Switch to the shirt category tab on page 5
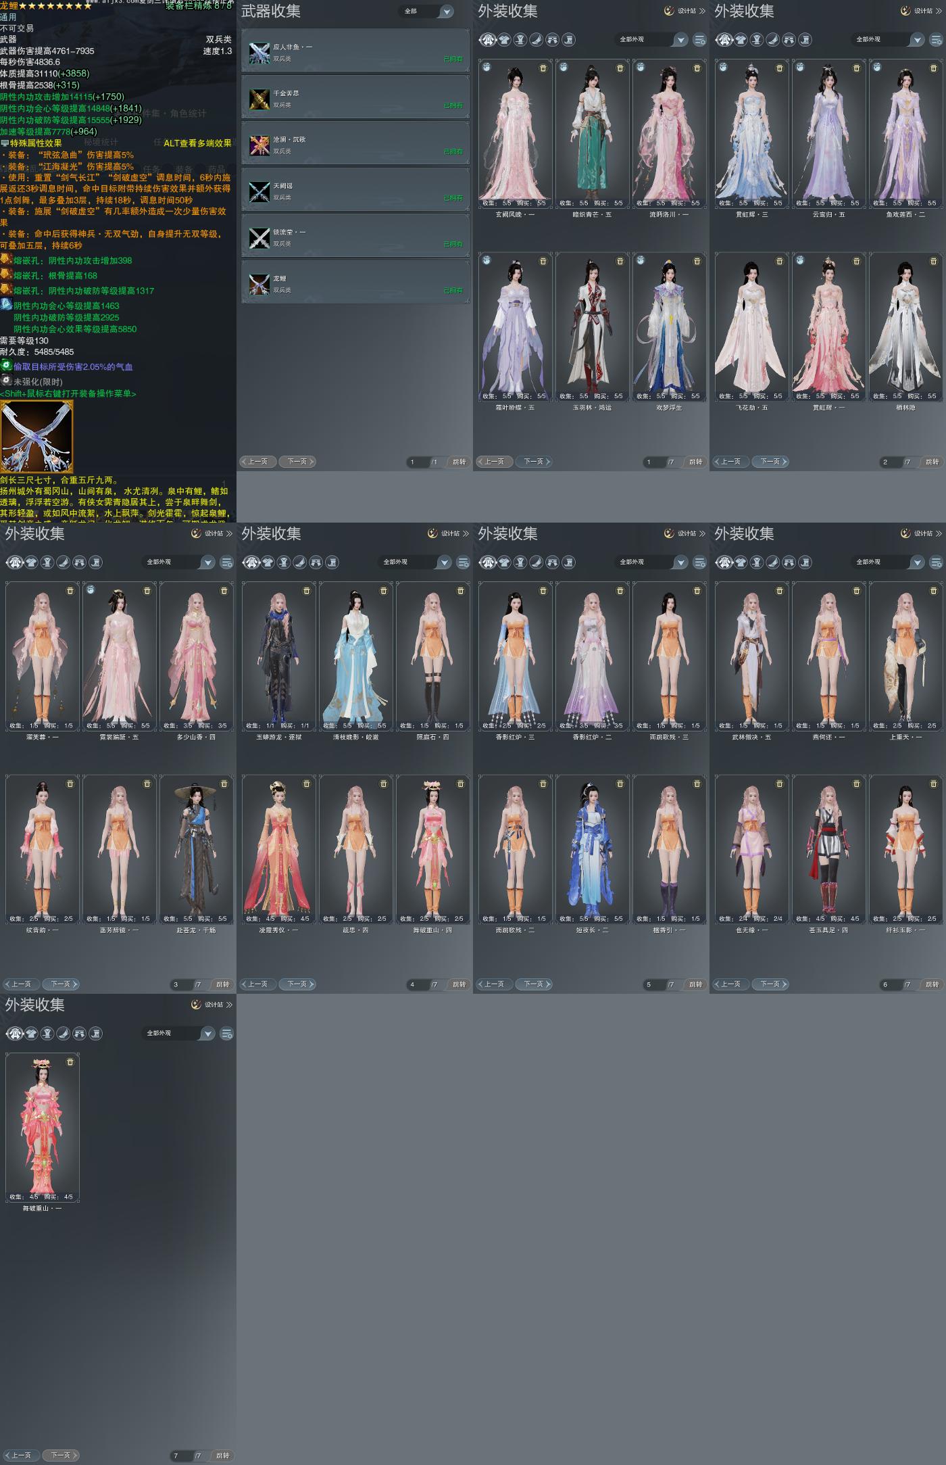 504,562
